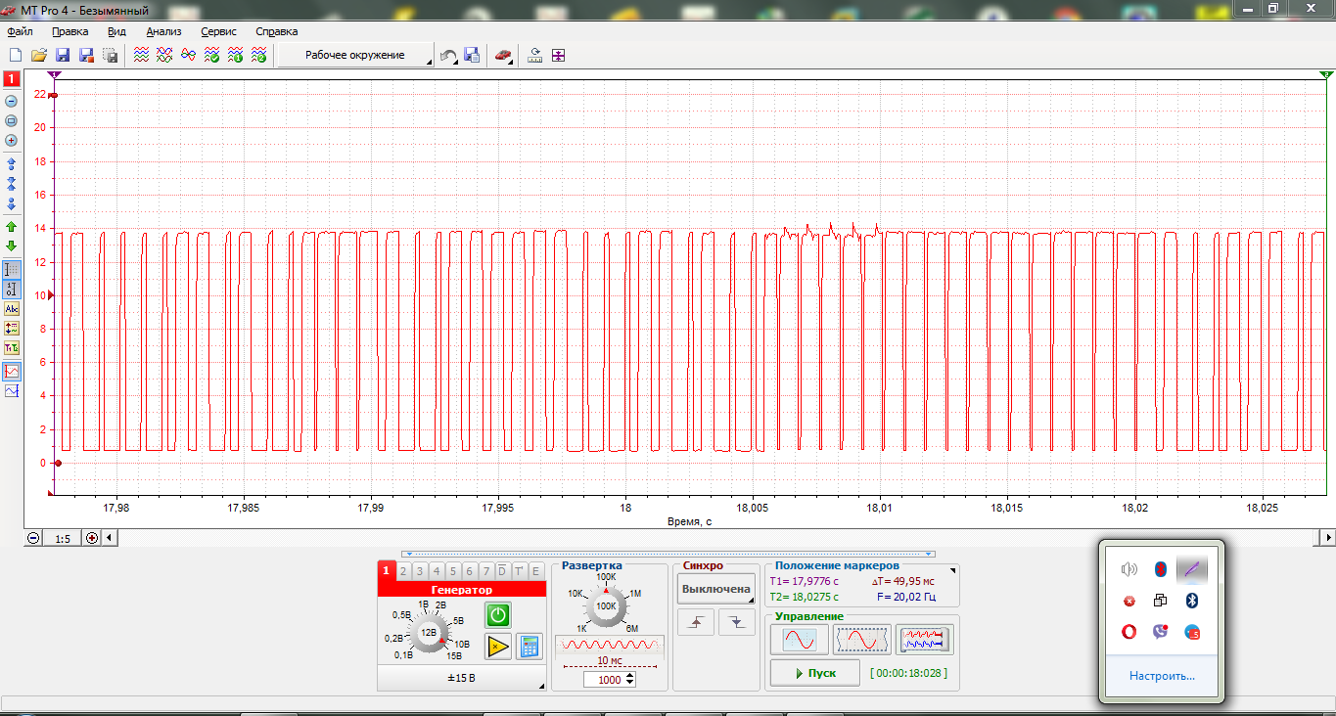This screenshot has width=1336, height=716.
Task: Select rising edge trigger icon
Action: click(x=696, y=622)
